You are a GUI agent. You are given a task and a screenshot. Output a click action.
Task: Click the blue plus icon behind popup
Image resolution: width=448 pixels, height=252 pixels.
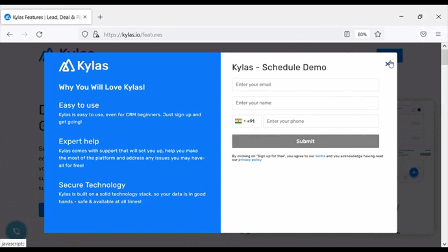[x=414, y=172]
